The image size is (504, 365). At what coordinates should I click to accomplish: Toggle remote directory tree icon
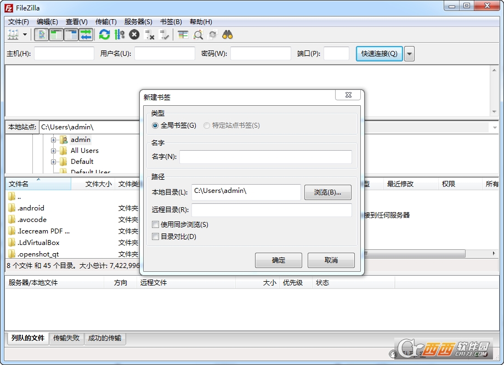pos(71,35)
